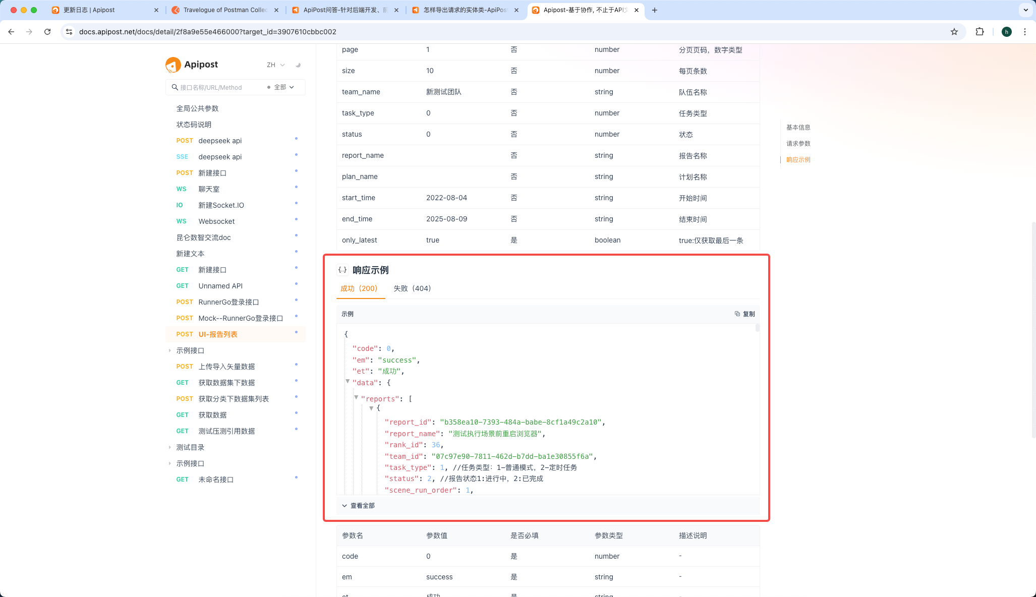The width and height of the screenshot is (1036, 597).
Task: Open the ZH language dropdown
Action: point(275,65)
